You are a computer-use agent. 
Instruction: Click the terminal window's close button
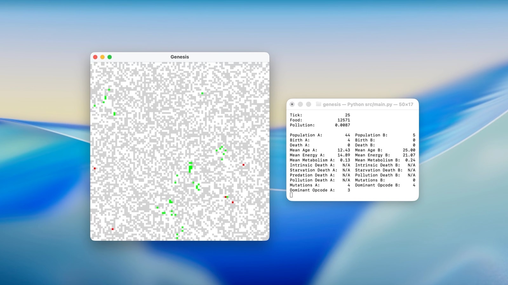point(292,104)
